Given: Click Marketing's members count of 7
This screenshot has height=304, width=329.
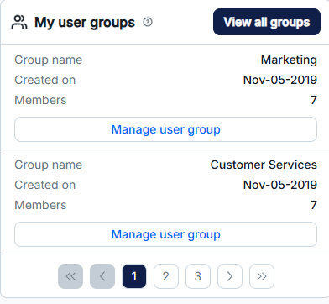Looking at the screenshot, I should [314, 100].
